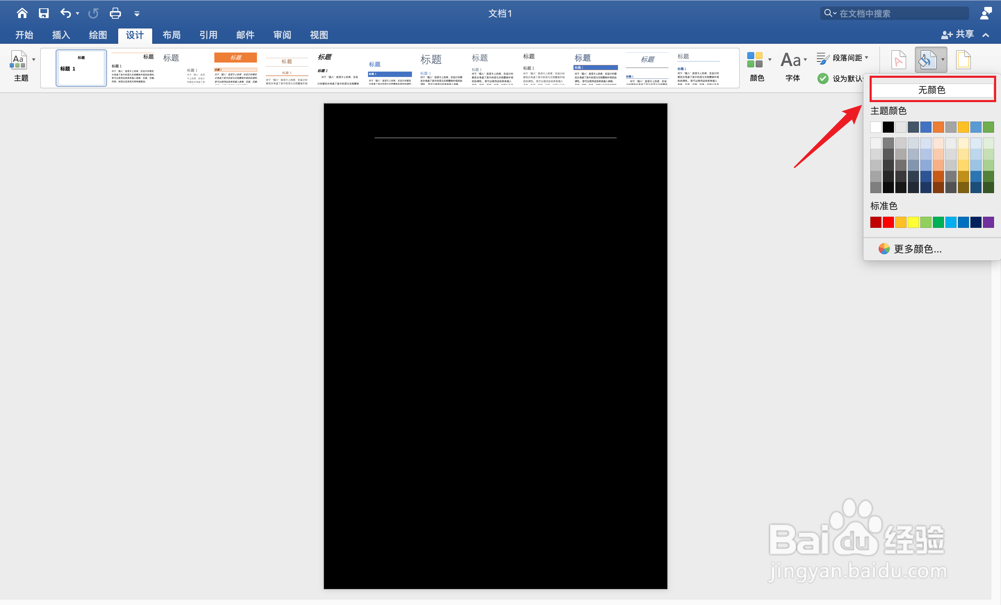Open the 颜色 theme colors icon

tap(755, 60)
